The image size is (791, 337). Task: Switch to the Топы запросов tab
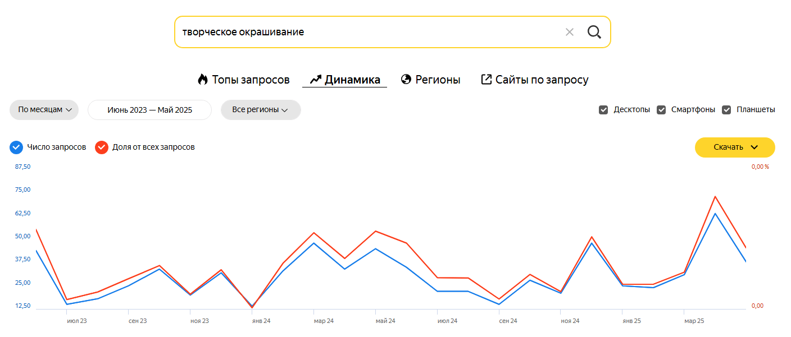(250, 80)
